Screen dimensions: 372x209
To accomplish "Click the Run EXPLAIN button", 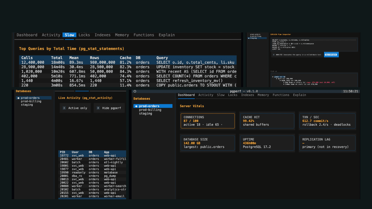I will (x=331, y=55).
